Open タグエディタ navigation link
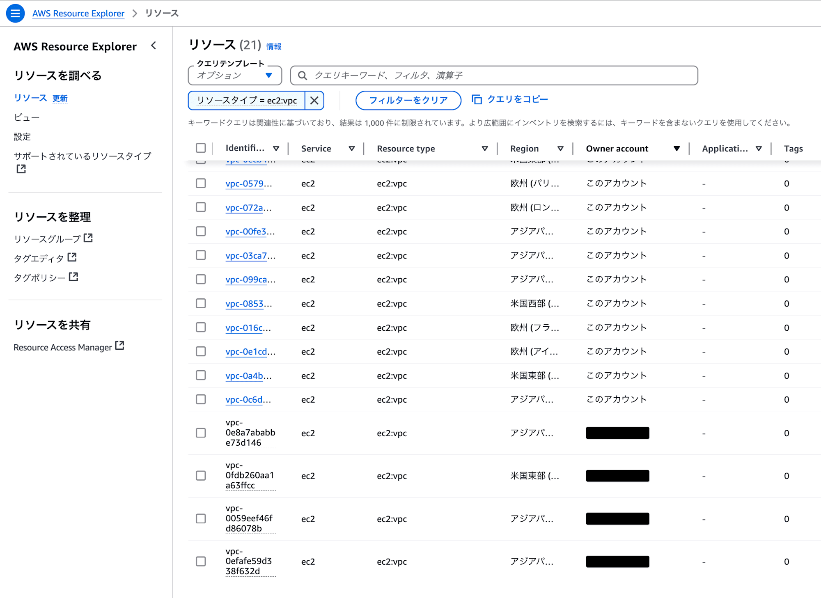Screen dimensions: 821x598 coord(39,258)
